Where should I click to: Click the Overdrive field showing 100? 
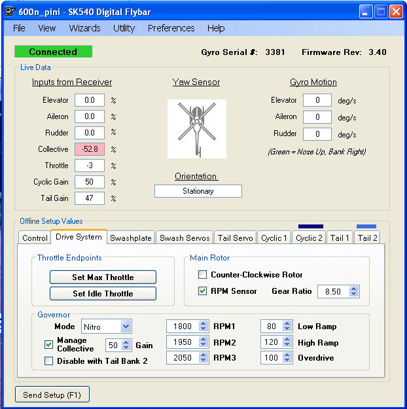pos(272,357)
